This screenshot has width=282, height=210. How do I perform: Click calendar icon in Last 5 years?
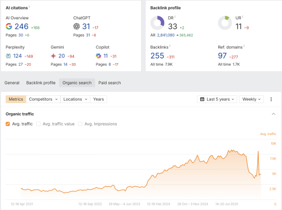tap(202, 99)
